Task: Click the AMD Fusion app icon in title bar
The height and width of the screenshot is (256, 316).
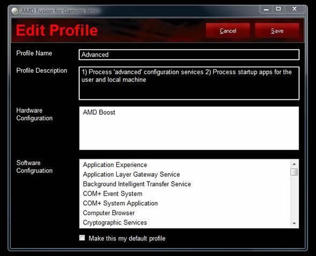Action: [15, 11]
